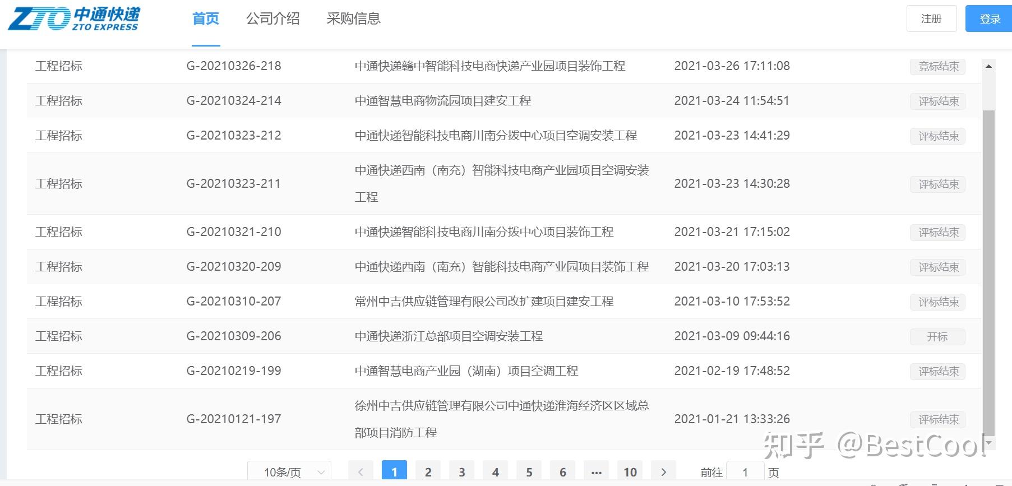Click 评标结束 status for G-20210321-210

point(937,232)
